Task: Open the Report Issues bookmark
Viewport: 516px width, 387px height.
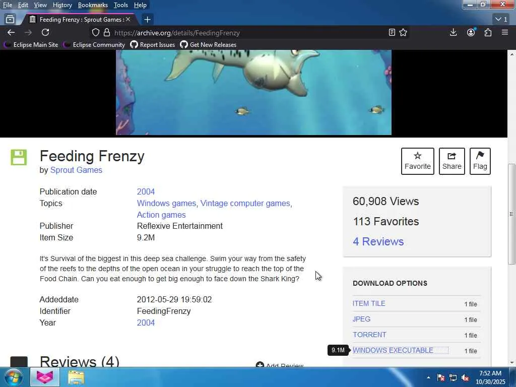Action: 153,45
